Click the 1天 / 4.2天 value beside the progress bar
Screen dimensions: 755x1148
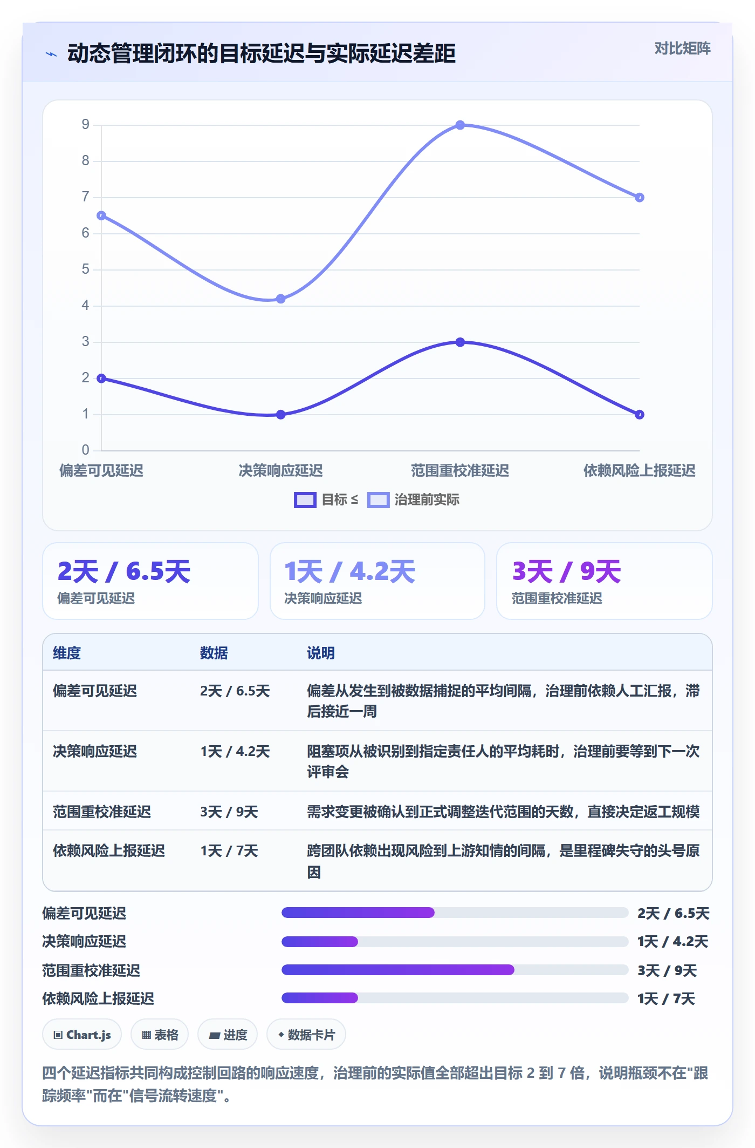coord(672,942)
